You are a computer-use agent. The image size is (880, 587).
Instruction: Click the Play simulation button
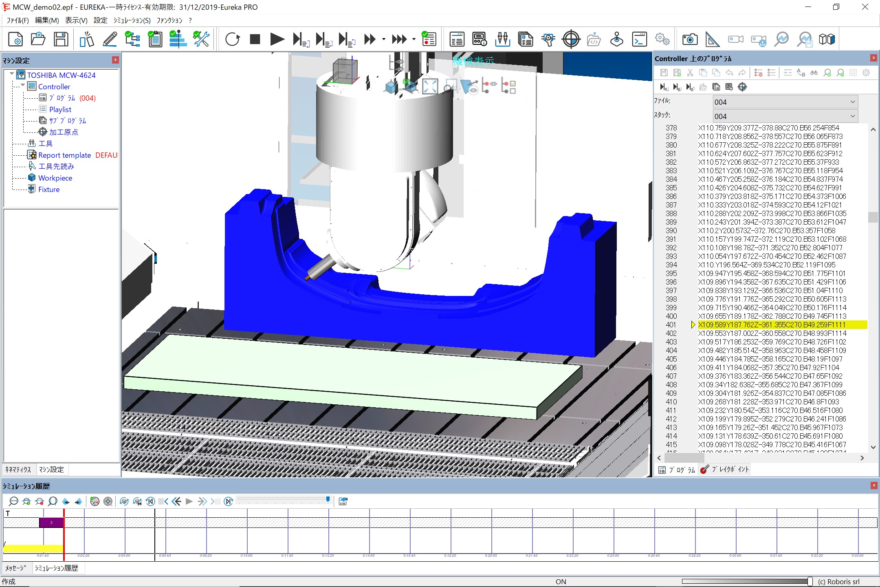(277, 40)
